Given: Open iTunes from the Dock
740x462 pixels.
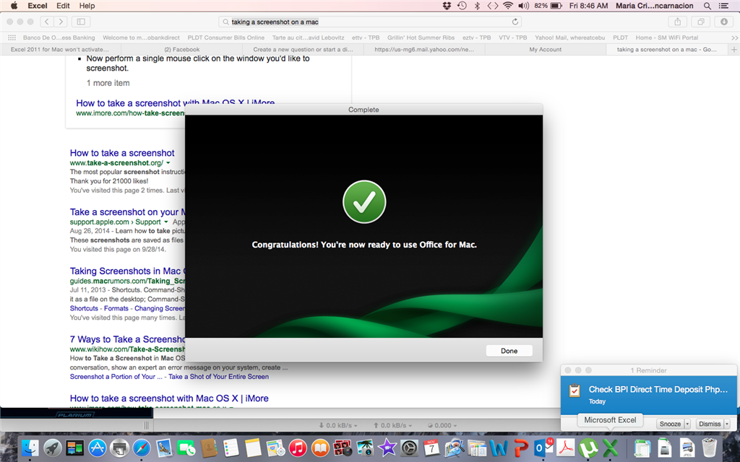Looking at the screenshot, I should (298, 448).
